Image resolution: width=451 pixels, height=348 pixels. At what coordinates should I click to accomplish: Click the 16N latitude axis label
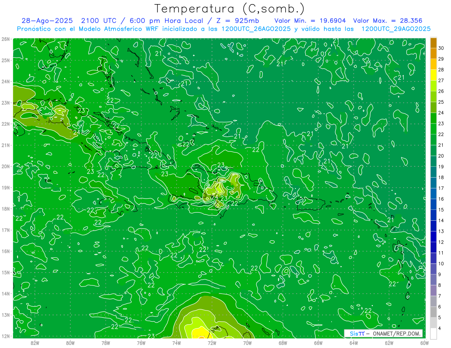click(x=5, y=251)
